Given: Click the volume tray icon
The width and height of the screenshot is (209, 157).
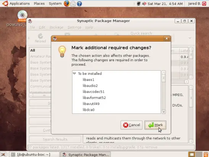Looking at the screenshot, I should [144, 4].
